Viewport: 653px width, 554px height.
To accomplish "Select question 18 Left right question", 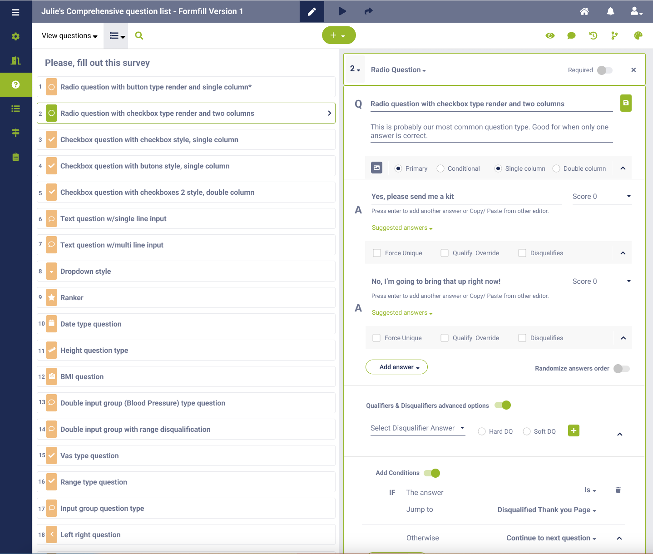I will pos(186,534).
